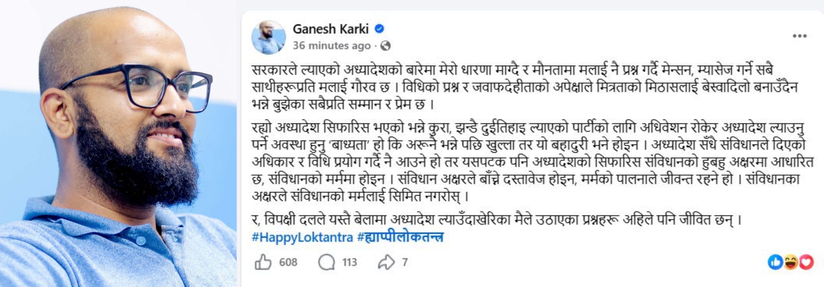
Task: View the 608 likes count
Action: pos(288,262)
